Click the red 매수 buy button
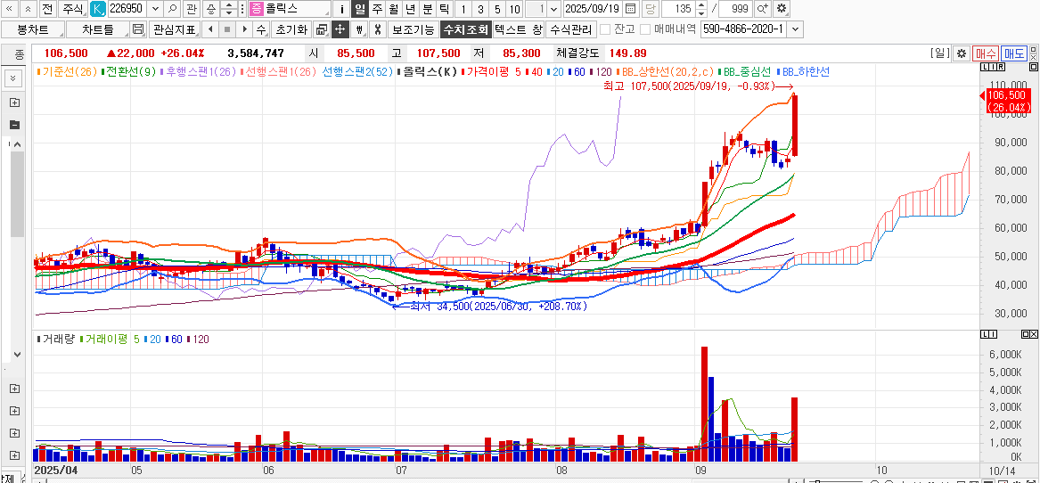Screen dimensions: 1040x483 point(985,53)
